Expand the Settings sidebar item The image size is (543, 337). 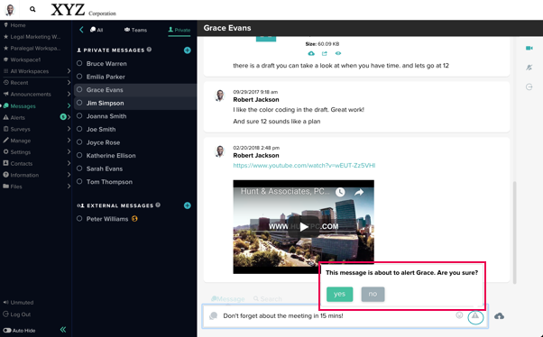(x=36, y=152)
